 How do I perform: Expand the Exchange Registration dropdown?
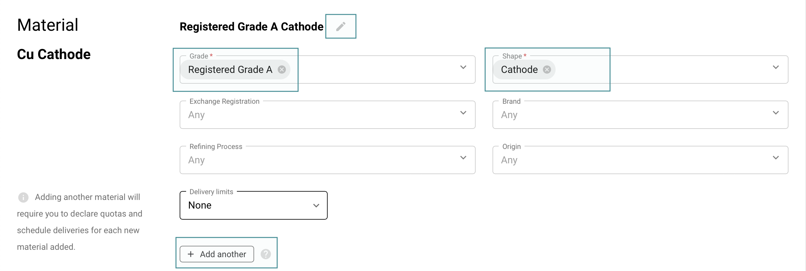click(463, 113)
